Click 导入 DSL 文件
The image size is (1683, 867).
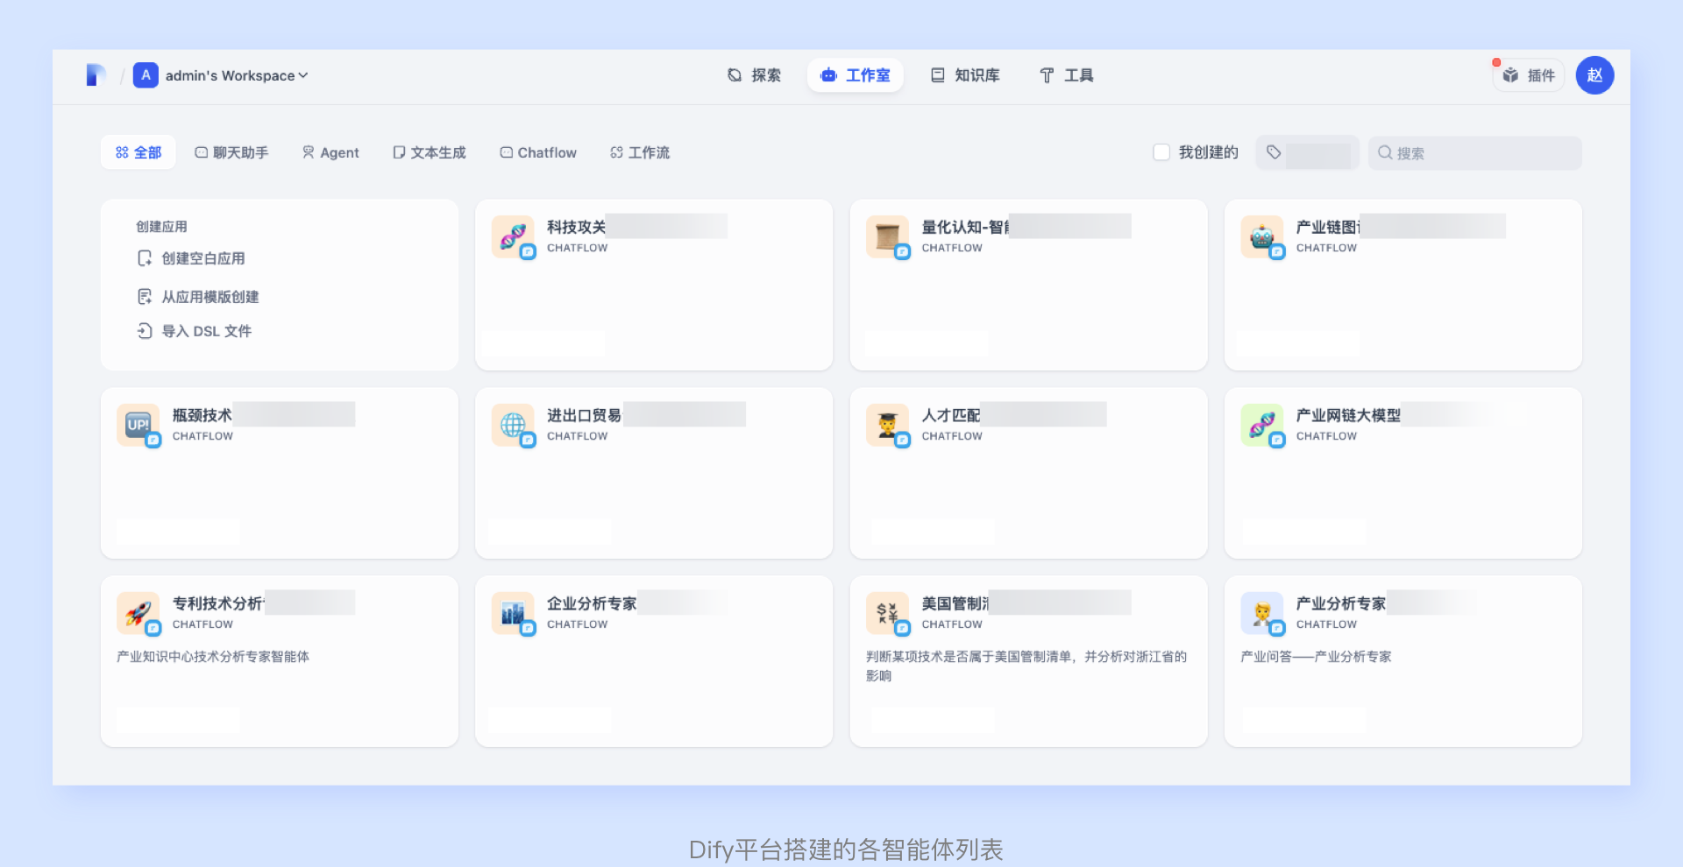pos(195,331)
